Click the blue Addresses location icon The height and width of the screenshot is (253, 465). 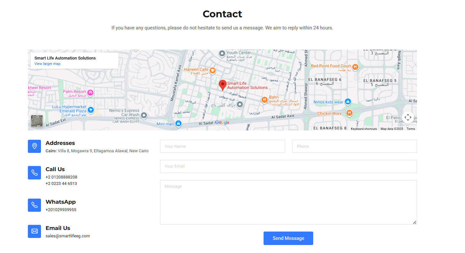[x=34, y=146]
